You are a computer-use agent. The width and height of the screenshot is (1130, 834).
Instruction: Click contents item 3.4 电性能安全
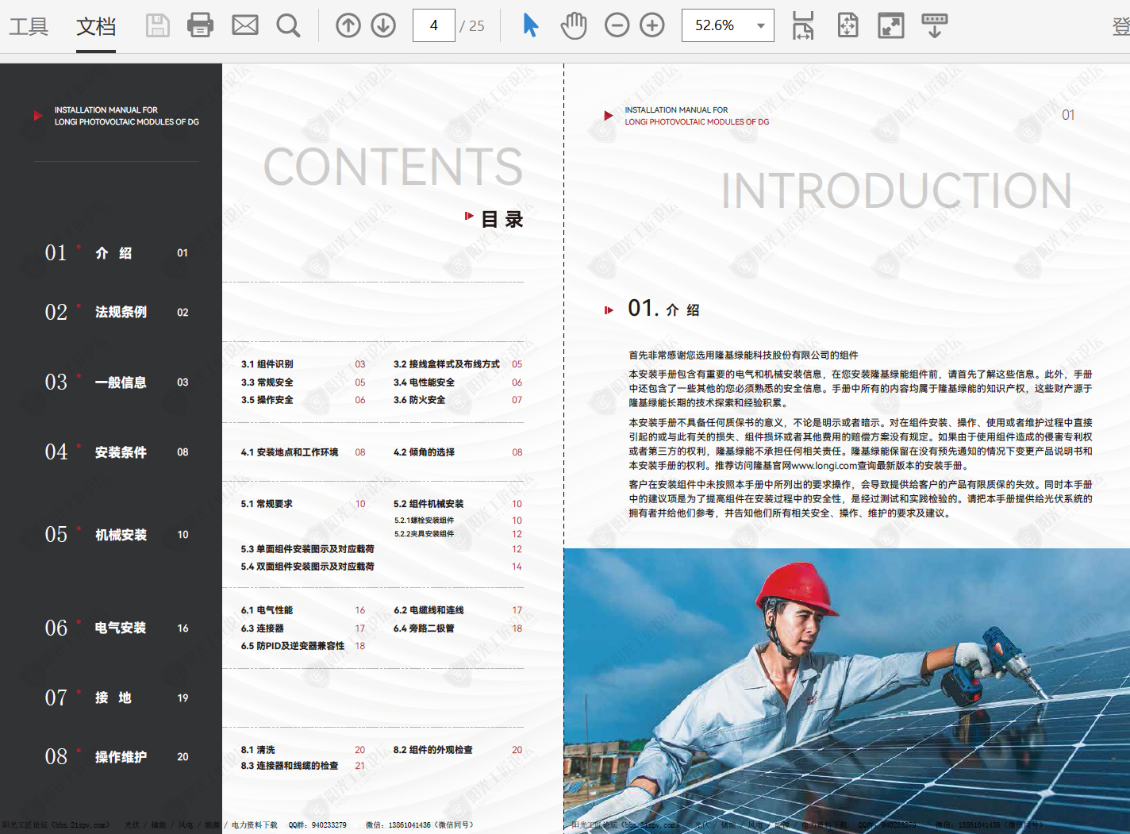(x=425, y=382)
